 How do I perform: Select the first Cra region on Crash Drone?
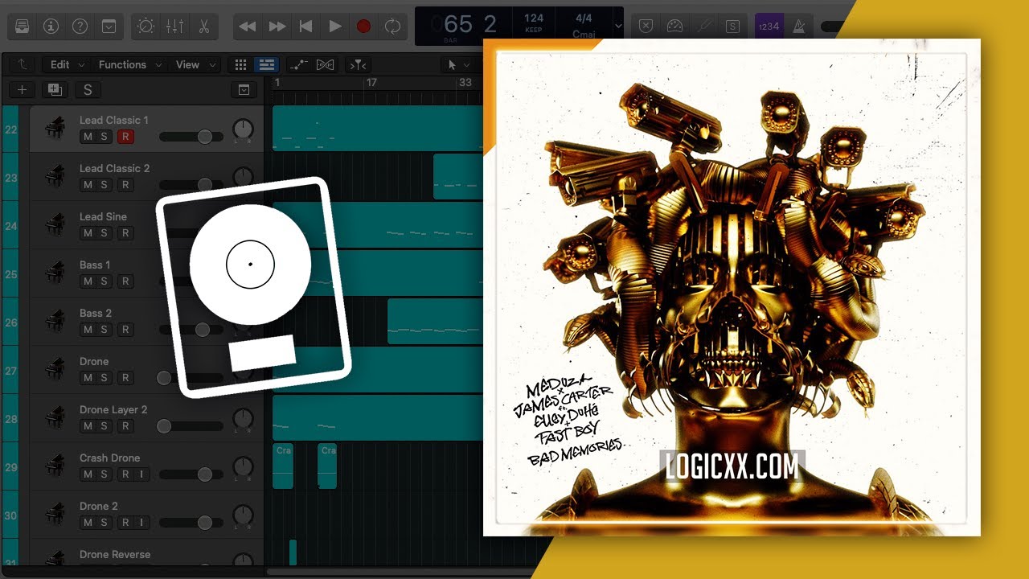click(x=283, y=466)
